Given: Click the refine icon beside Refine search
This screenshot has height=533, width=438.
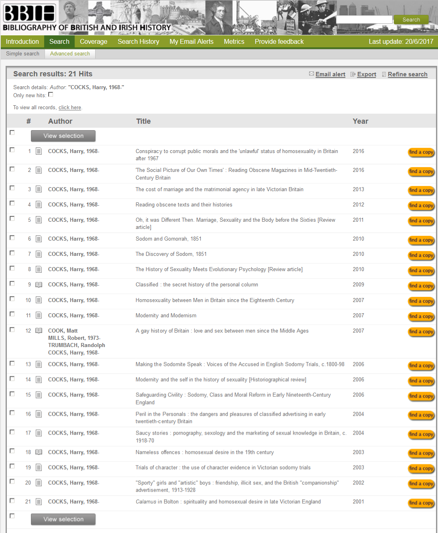Looking at the screenshot, I should 384,74.
